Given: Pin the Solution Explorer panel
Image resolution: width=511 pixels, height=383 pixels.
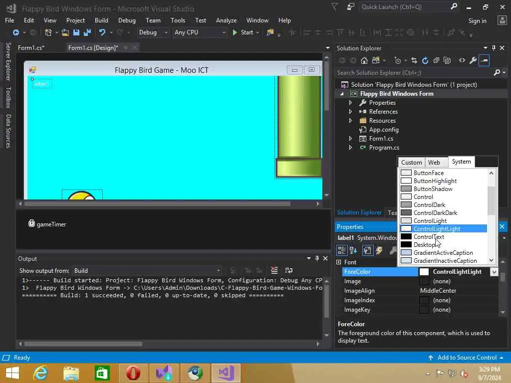Looking at the screenshot, I should tap(494, 48).
